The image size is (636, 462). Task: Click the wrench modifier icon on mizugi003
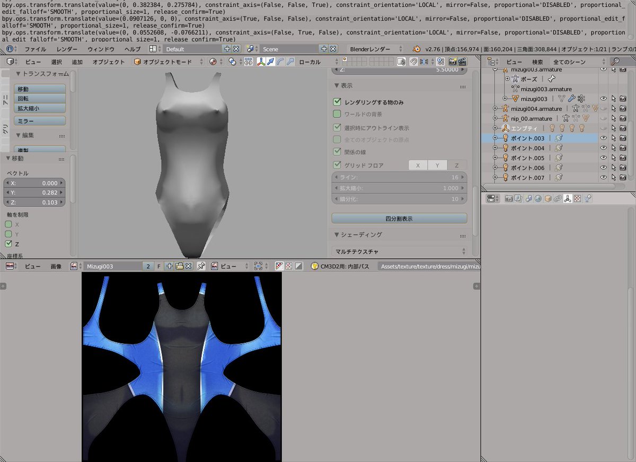point(571,99)
